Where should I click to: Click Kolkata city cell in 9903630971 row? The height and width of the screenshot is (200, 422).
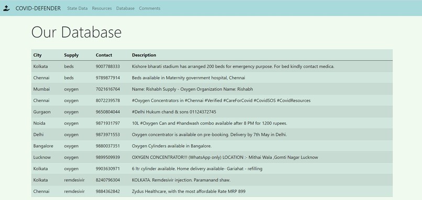coord(41,169)
